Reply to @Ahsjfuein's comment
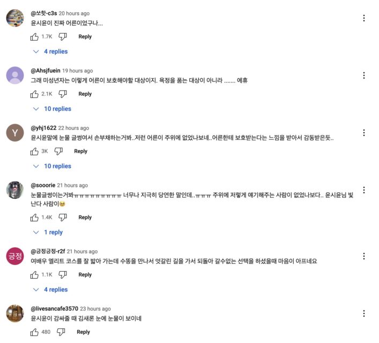 [85, 94]
